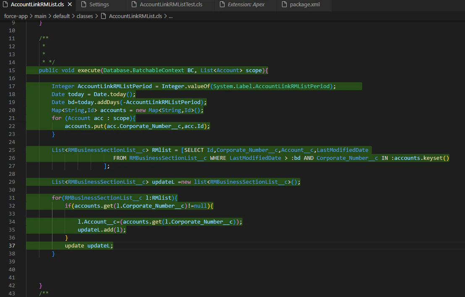Click accounts.put on line 22
This screenshot has width=465, height=297.
(84, 126)
